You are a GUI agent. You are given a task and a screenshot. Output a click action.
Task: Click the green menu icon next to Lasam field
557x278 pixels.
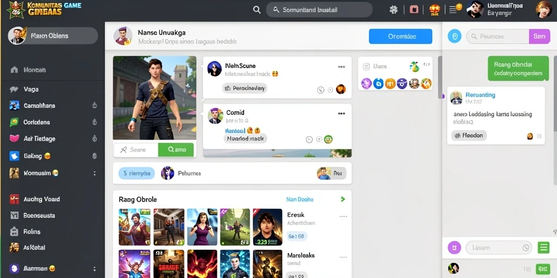(x=543, y=248)
